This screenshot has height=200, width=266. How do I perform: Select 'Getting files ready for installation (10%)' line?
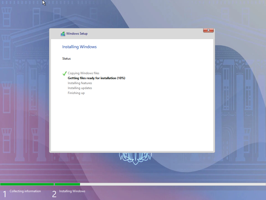click(x=96, y=78)
